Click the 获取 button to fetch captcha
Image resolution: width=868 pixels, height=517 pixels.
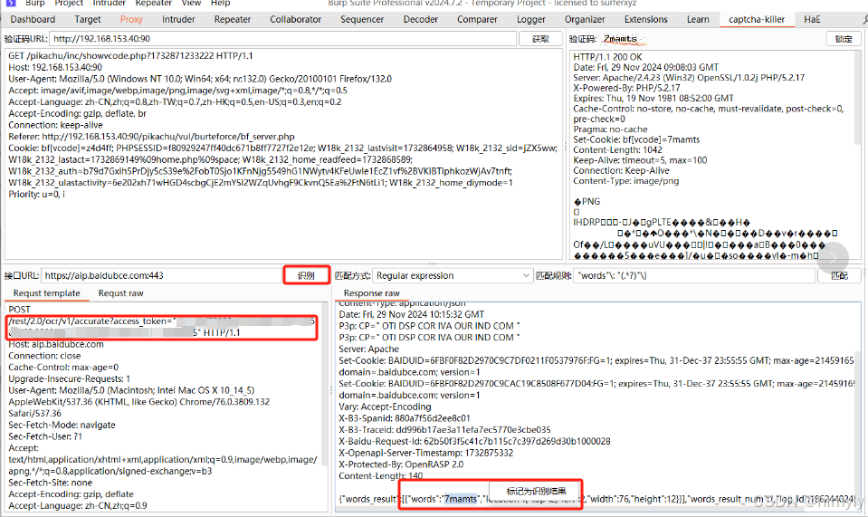click(540, 39)
